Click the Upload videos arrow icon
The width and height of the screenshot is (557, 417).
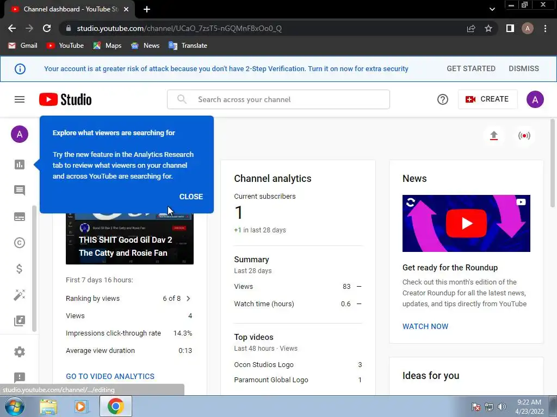pyautogui.click(x=494, y=136)
